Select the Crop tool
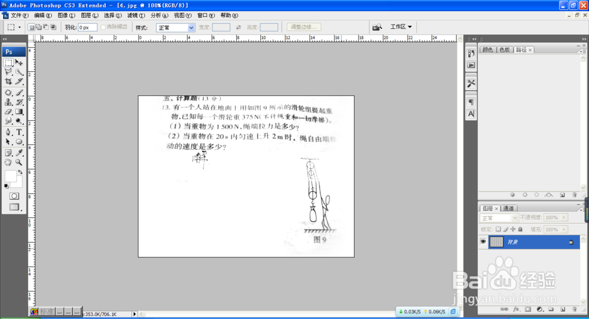Viewport: 589px width, 319px height. point(8,81)
